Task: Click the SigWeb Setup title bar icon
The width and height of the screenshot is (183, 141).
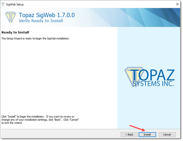Action: pos(3,4)
